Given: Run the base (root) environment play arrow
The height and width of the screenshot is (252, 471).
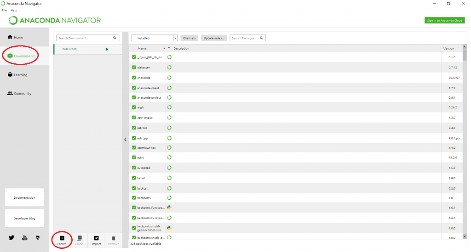Looking at the screenshot, I should 107,49.
